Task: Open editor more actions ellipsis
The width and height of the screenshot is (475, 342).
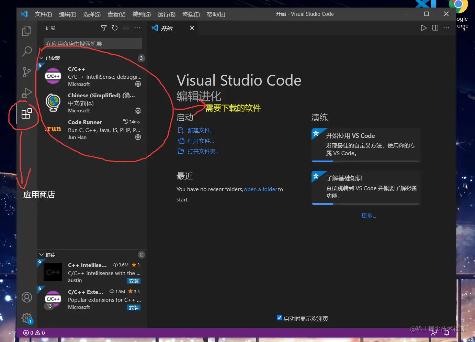Action: coord(446,28)
